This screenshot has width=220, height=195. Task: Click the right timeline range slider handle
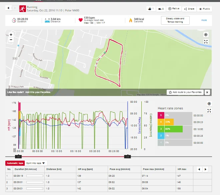click(127, 156)
